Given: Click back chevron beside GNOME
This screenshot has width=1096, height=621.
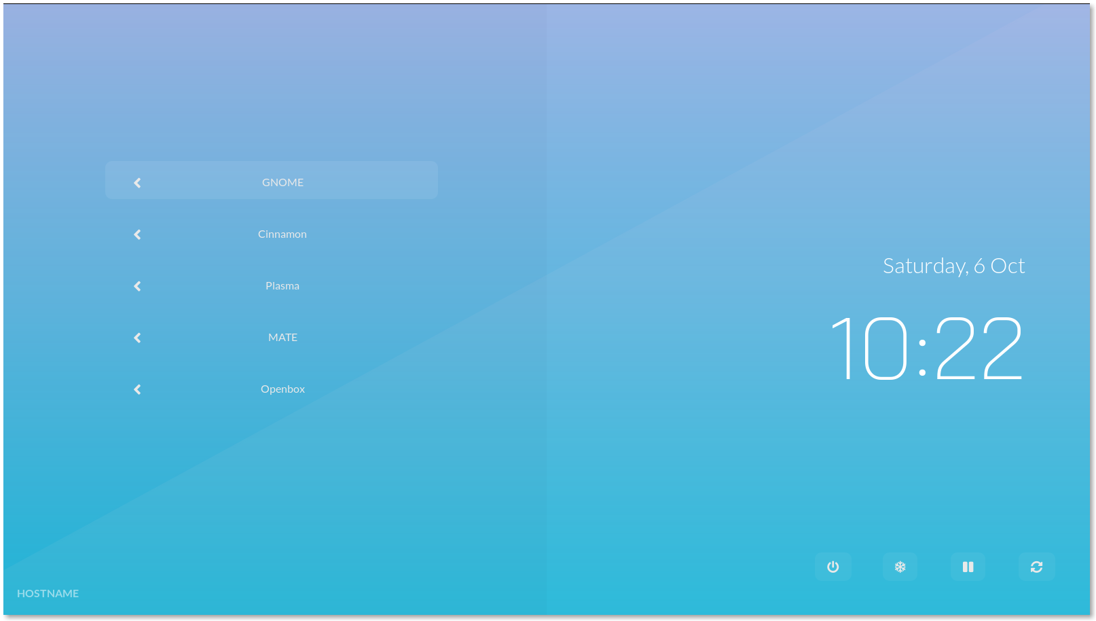Looking at the screenshot, I should 137,183.
